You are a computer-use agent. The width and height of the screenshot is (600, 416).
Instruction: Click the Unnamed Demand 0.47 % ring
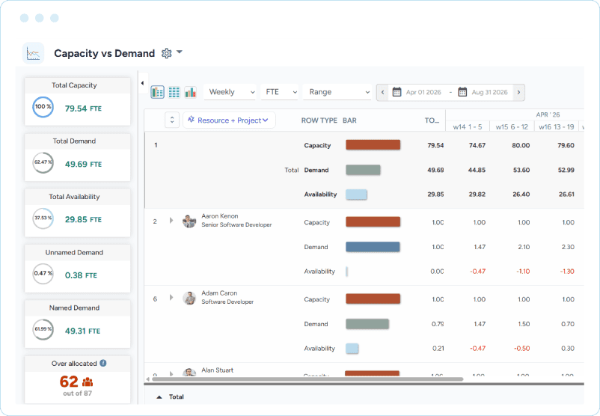pyautogui.click(x=43, y=274)
